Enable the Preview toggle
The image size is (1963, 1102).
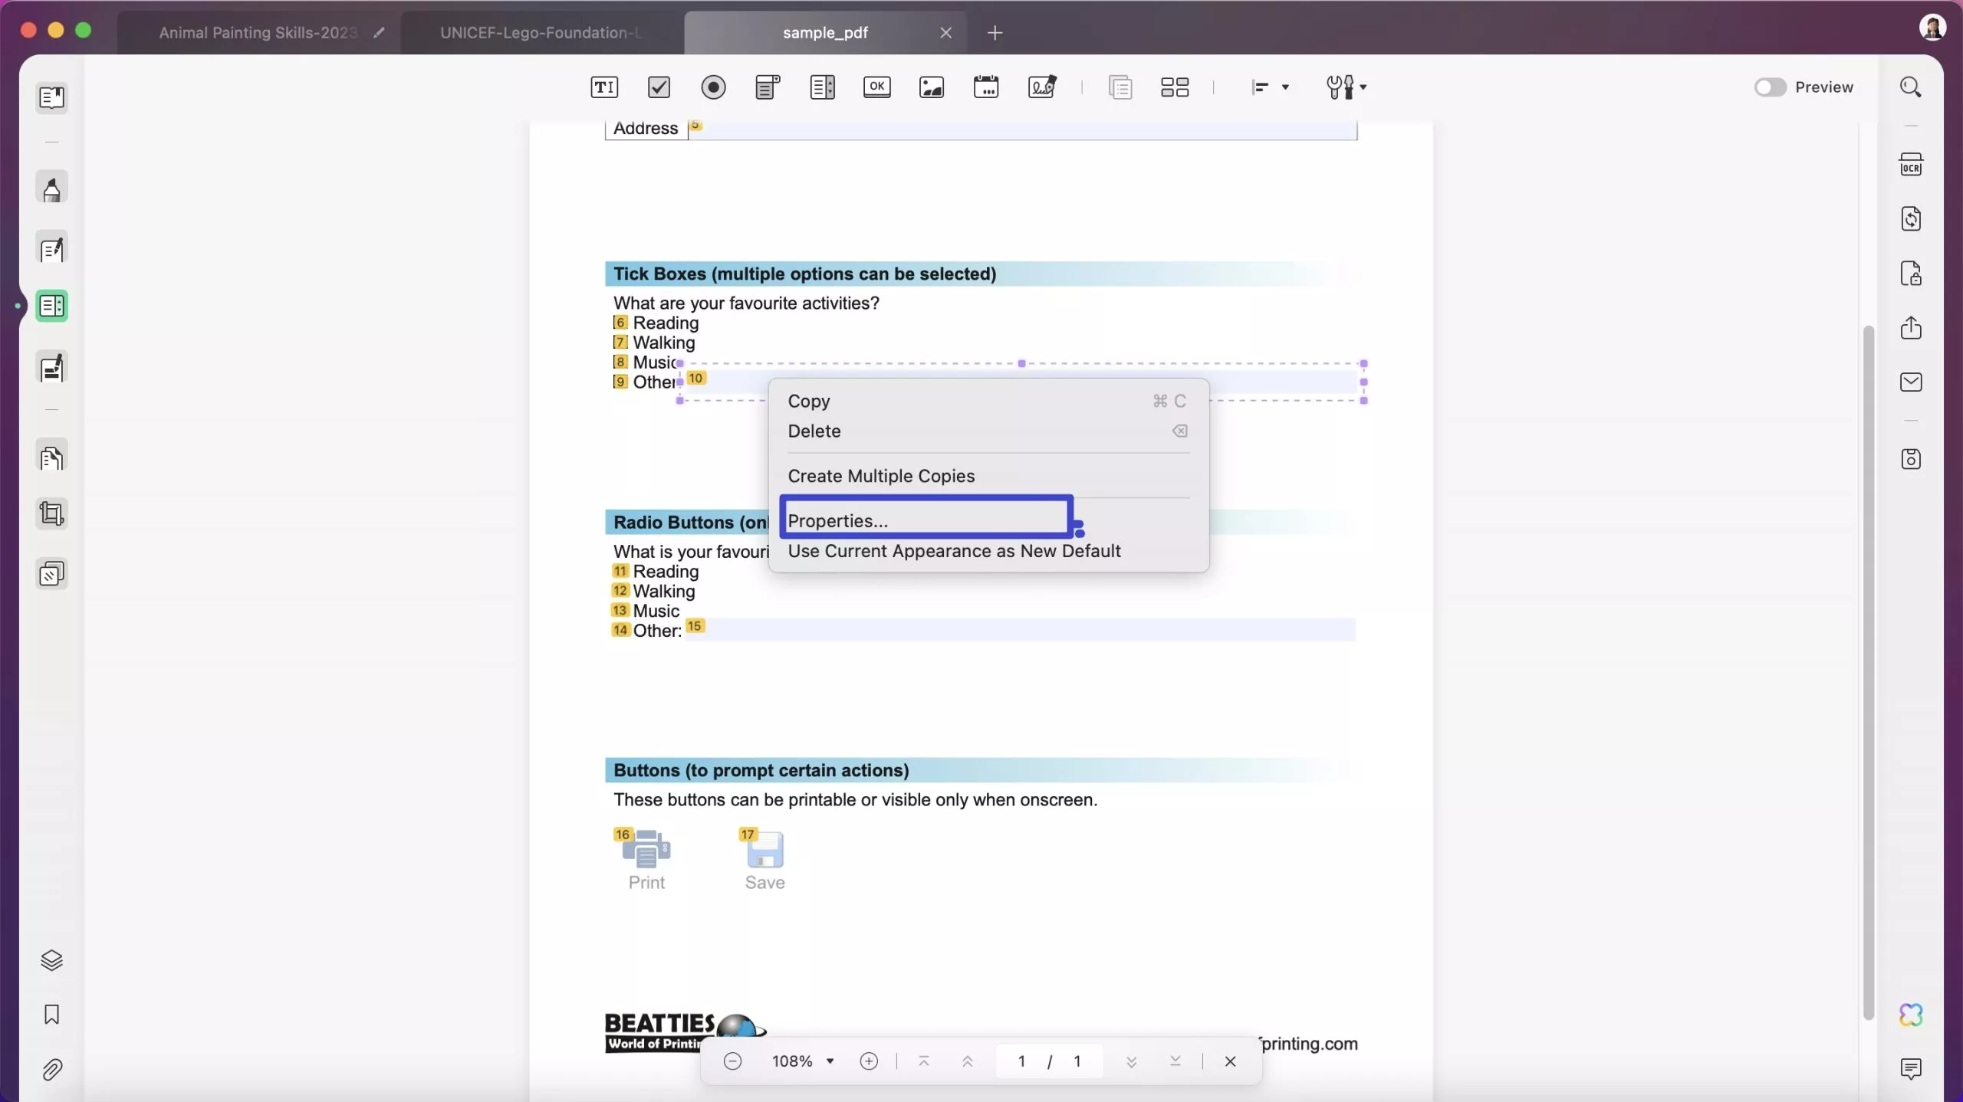1771,87
